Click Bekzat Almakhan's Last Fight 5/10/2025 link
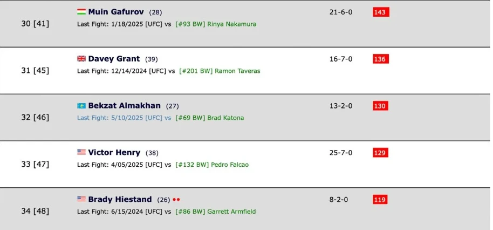This screenshot has height=230, width=493. 124,118
